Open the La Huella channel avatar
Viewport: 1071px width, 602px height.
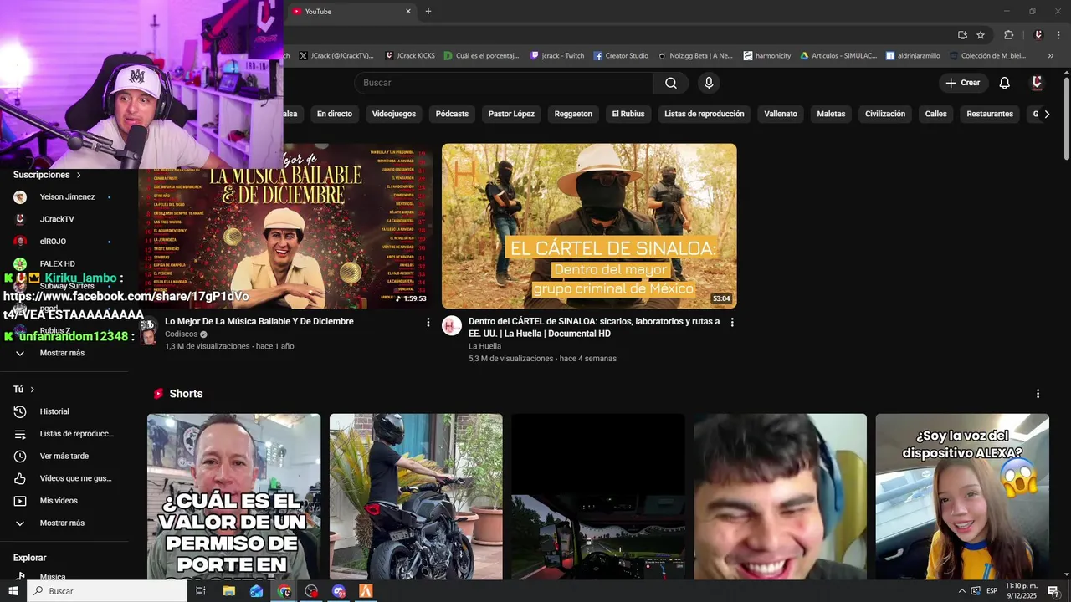click(x=452, y=326)
